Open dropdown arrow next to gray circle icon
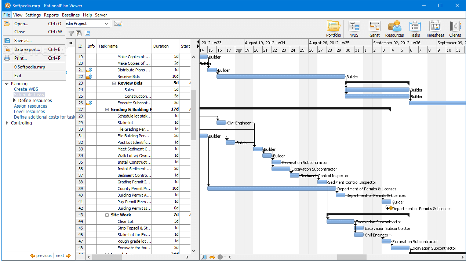The image size is (466, 261). [x=225, y=257]
